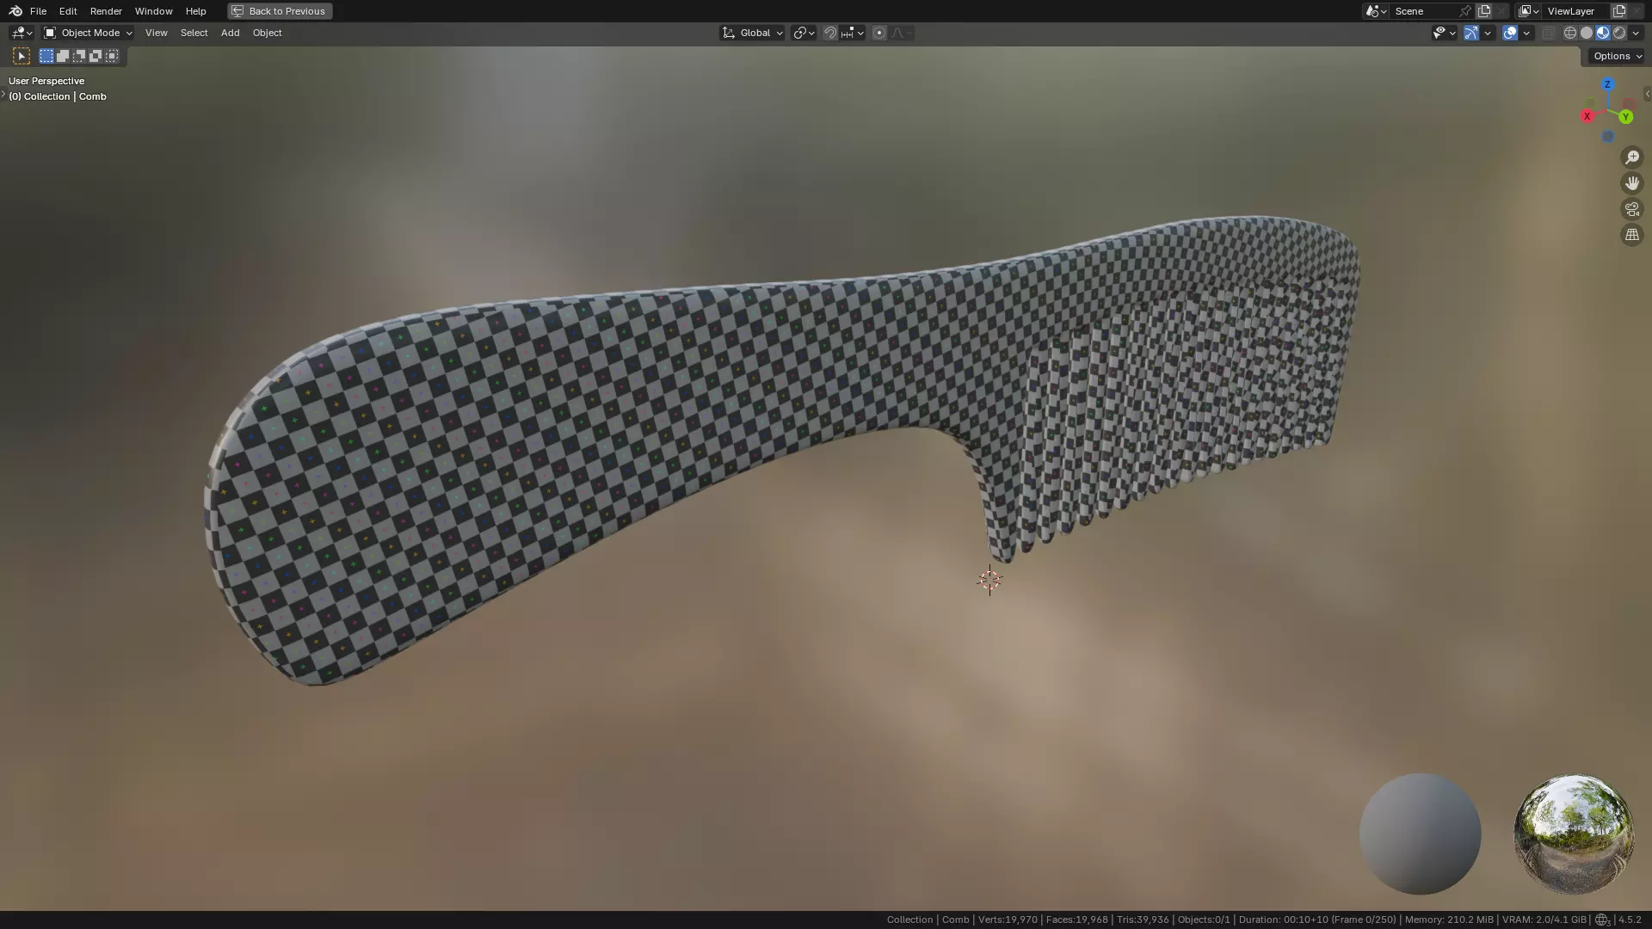Choose the Set New Selection mode icon
This screenshot has width=1652, height=929.
[x=46, y=56]
